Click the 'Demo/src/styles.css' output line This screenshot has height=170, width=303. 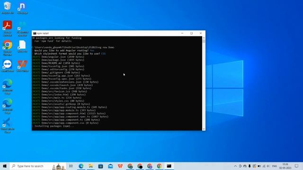point(58,101)
